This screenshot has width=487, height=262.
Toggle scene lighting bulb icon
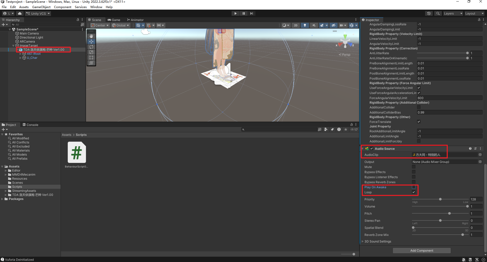pyautogui.click(x=305, y=25)
